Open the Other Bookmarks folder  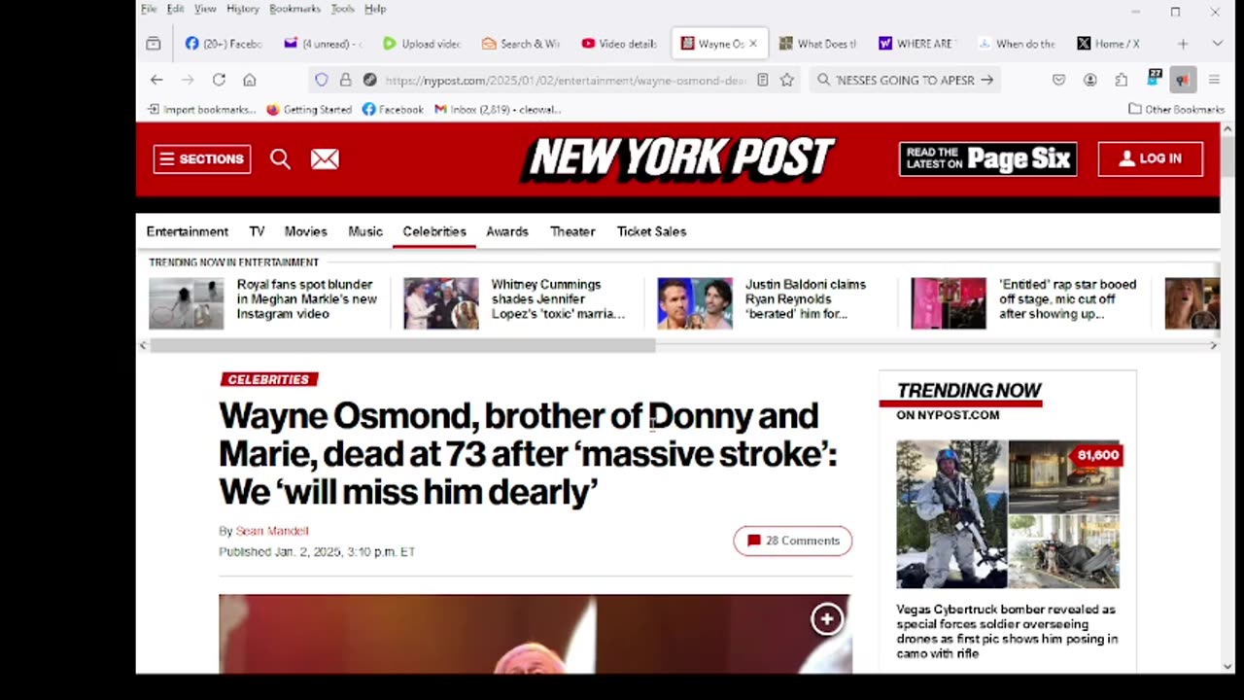[x=1176, y=110]
